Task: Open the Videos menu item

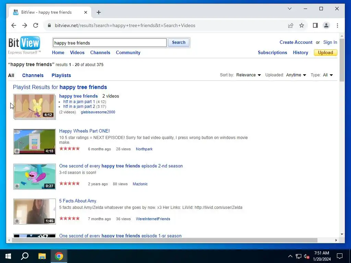Action: click(x=77, y=52)
